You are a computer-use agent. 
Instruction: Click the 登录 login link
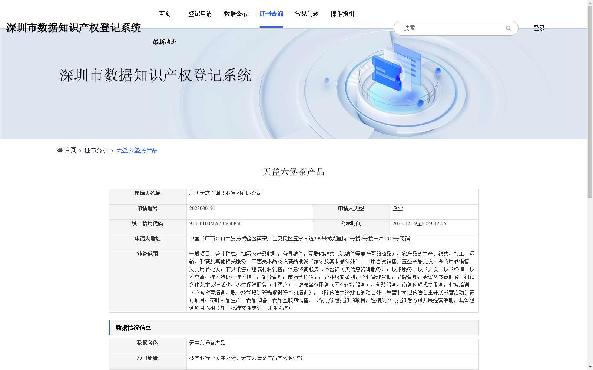point(539,28)
